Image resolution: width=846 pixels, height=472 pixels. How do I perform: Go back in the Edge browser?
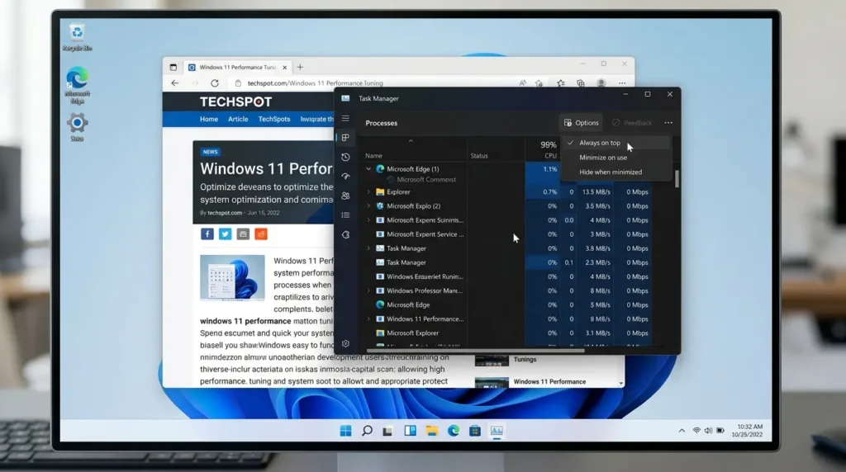coord(175,83)
